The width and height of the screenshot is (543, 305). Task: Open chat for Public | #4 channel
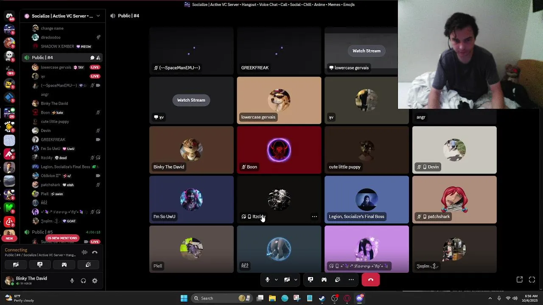pyautogui.click(x=92, y=58)
